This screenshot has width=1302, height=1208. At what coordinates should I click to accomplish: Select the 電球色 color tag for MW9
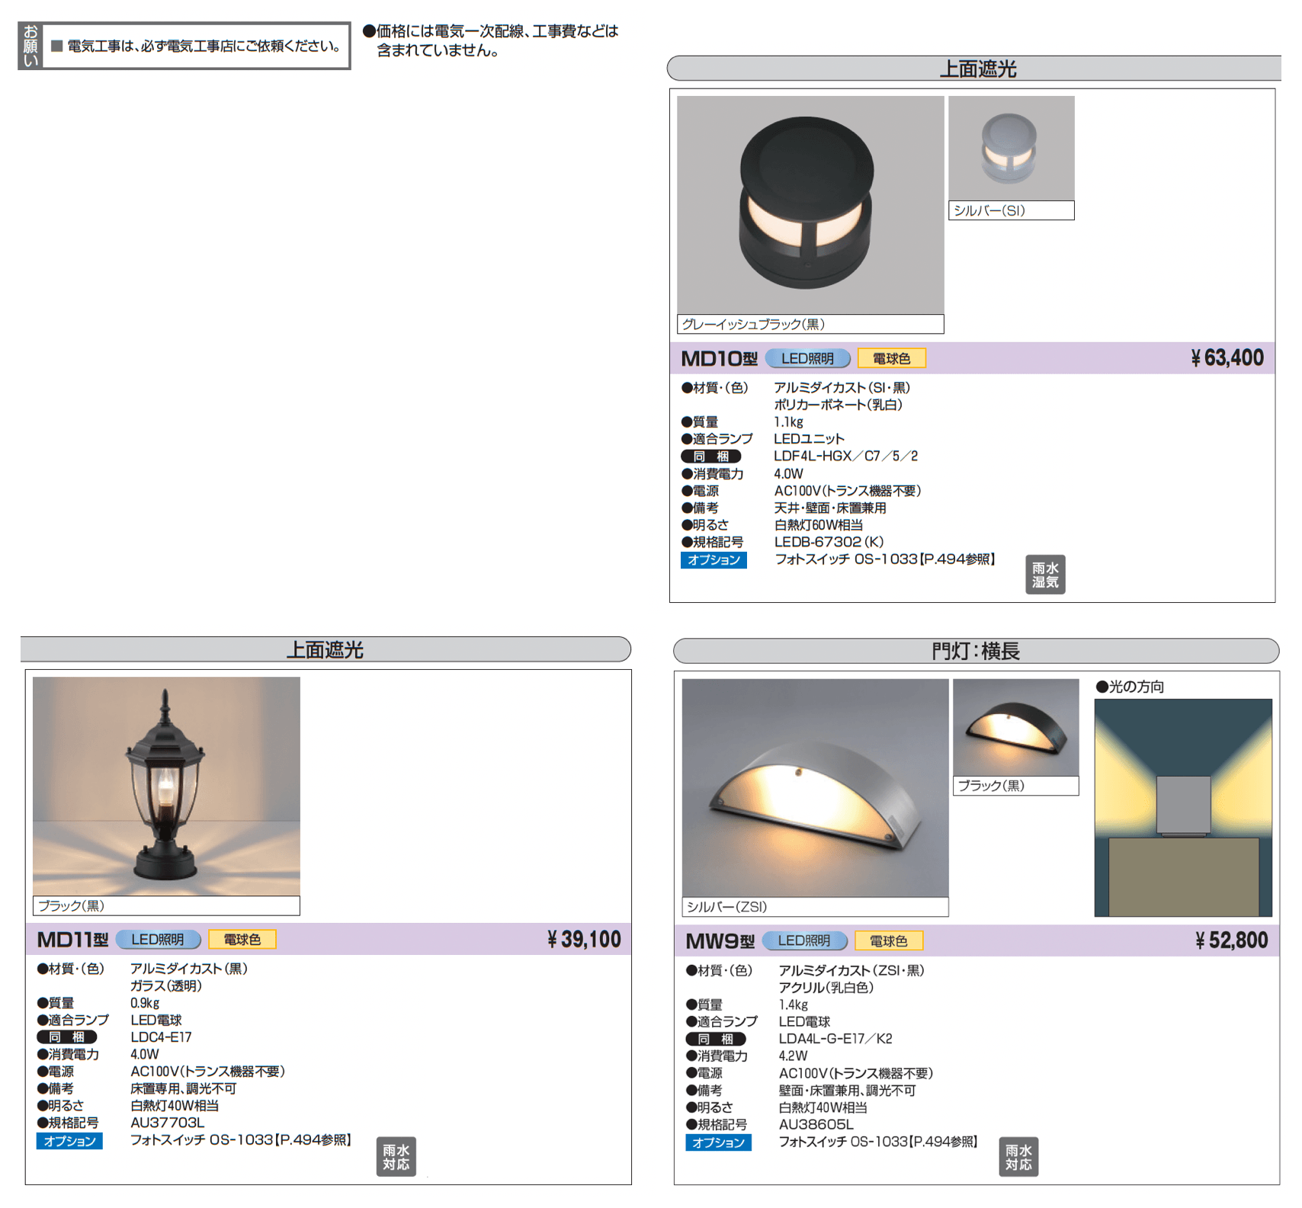888,941
